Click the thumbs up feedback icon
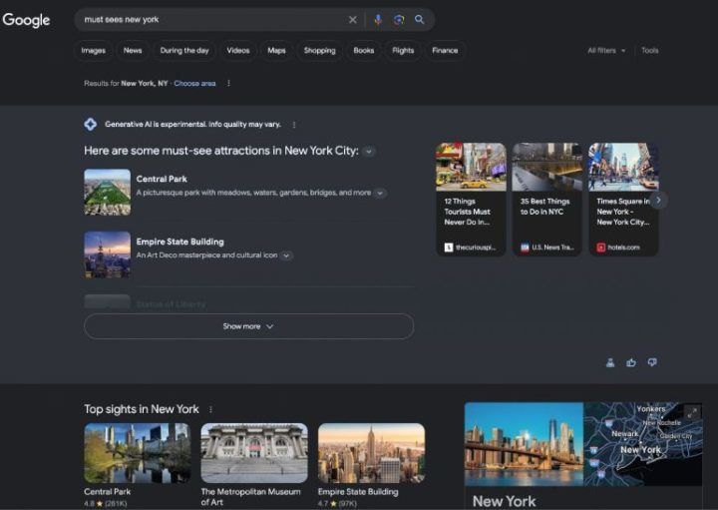The height and width of the screenshot is (510, 718). coord(631,362)
